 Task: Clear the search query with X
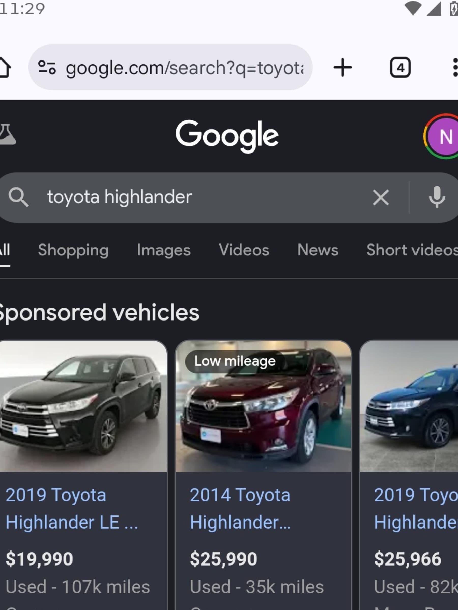point(381,197)
